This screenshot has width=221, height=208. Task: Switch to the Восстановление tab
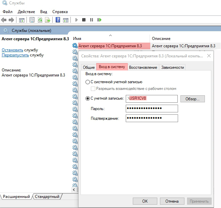click(143, 67)
